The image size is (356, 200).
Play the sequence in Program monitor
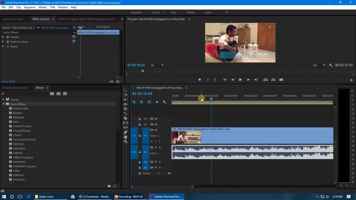pos(240,80)
